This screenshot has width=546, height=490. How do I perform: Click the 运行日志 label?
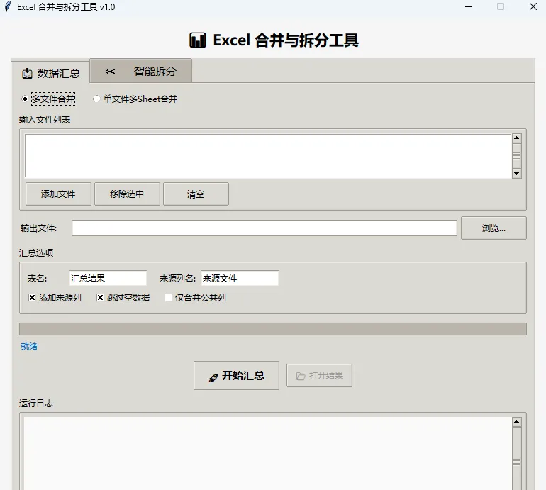click(x=36, y=403)
